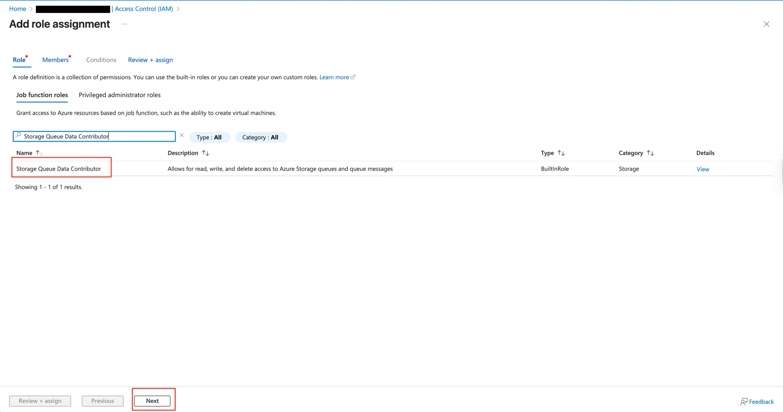Open the Type : All filter
The image size is (783, 412).
click(x=209, y=137)
